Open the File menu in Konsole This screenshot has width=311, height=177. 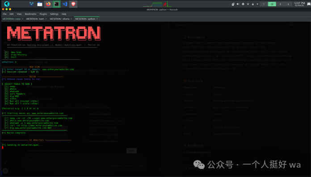click(x=4, y=14)
